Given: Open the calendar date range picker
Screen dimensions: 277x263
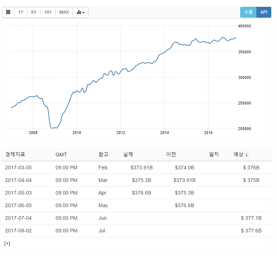Looking at the screenshot, I should [8, 12].
